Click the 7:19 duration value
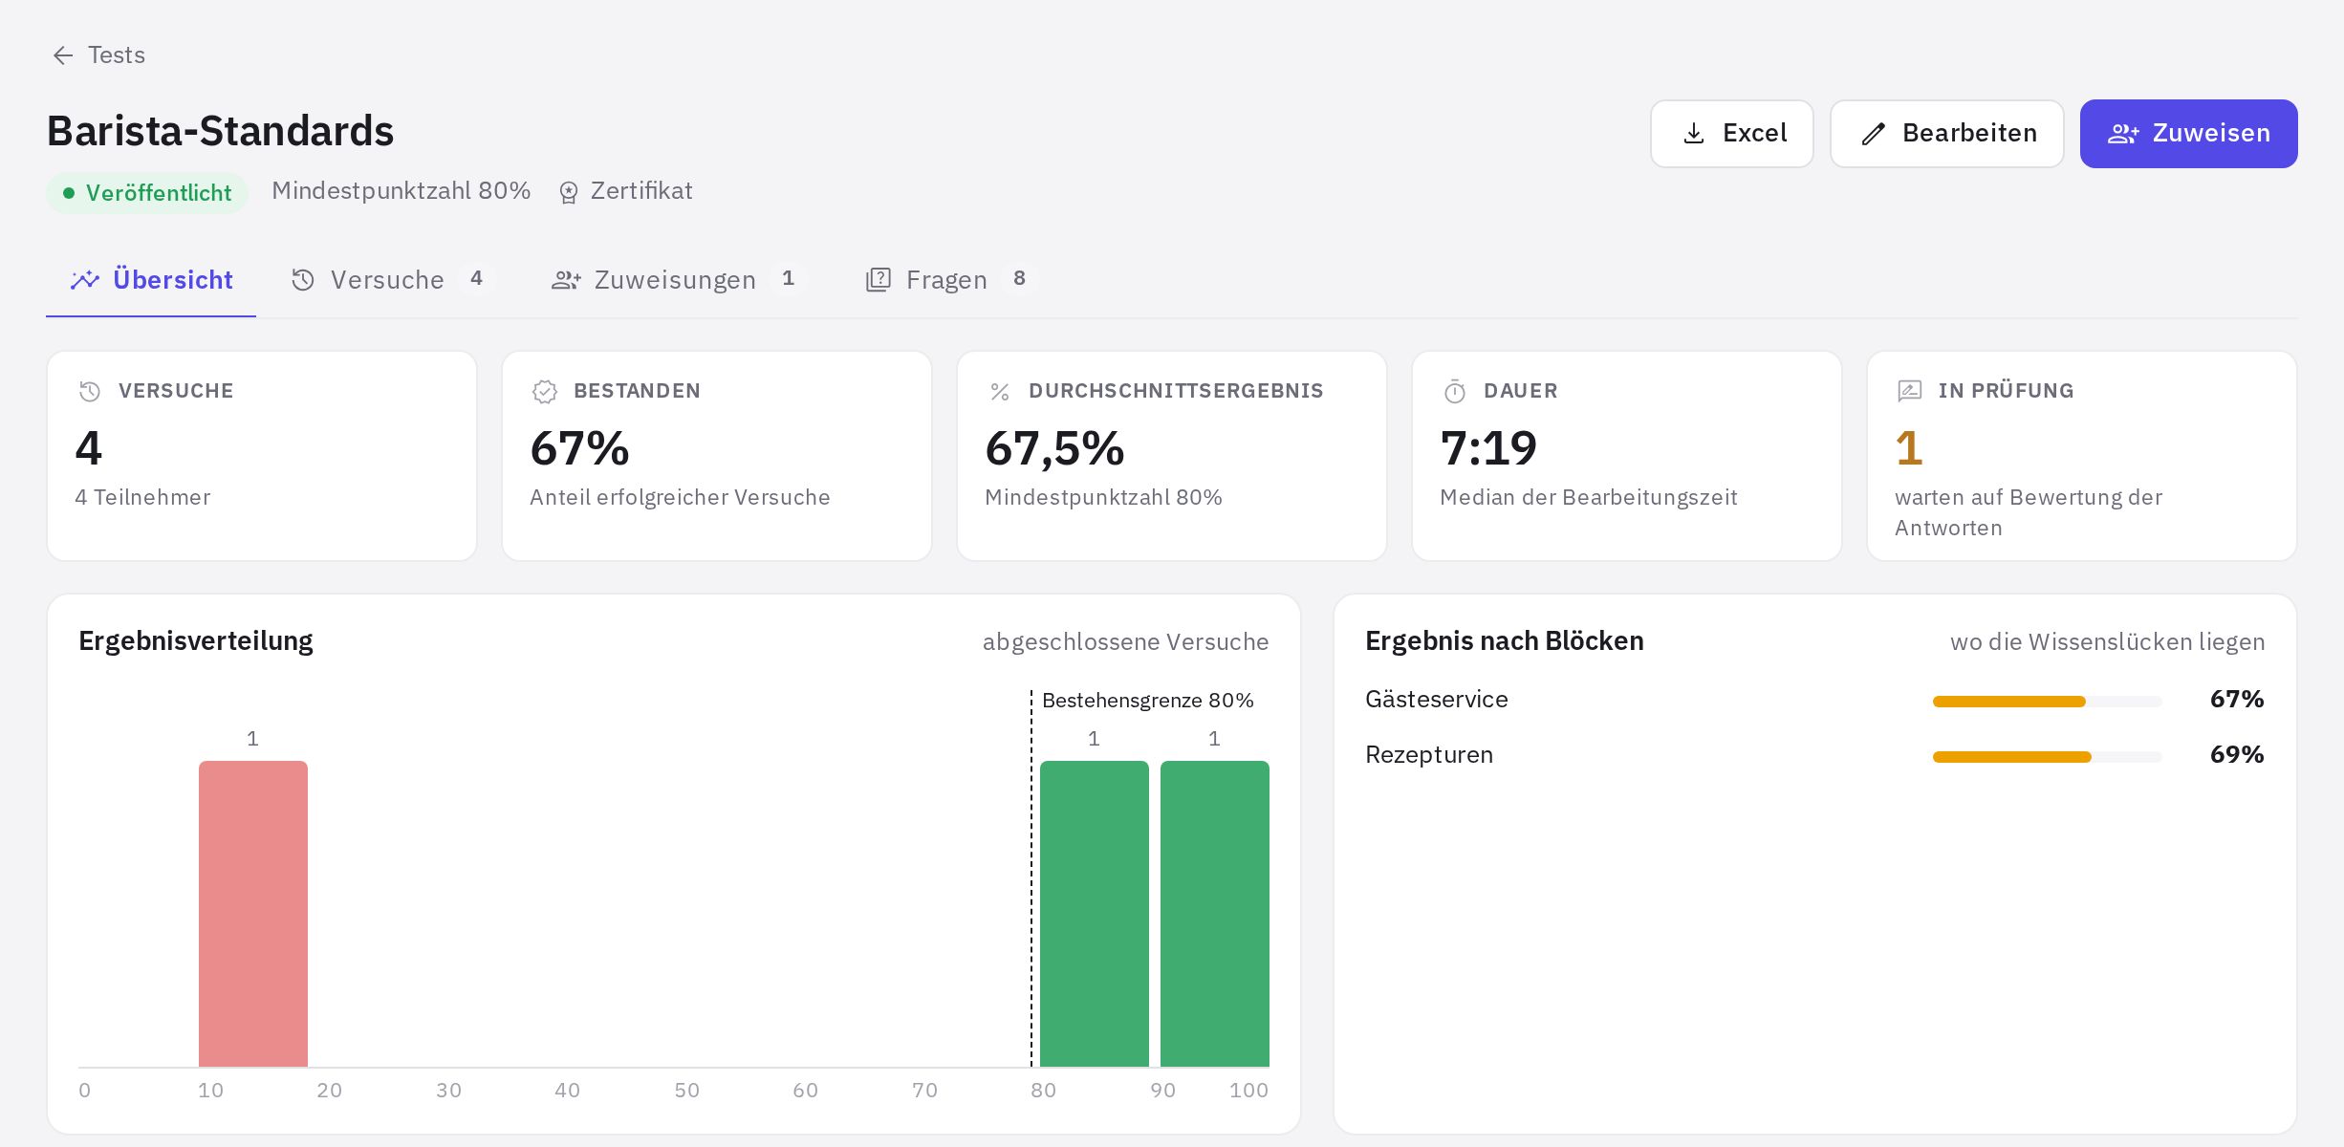The image size is (2344, 1147). click(1488, 448)
